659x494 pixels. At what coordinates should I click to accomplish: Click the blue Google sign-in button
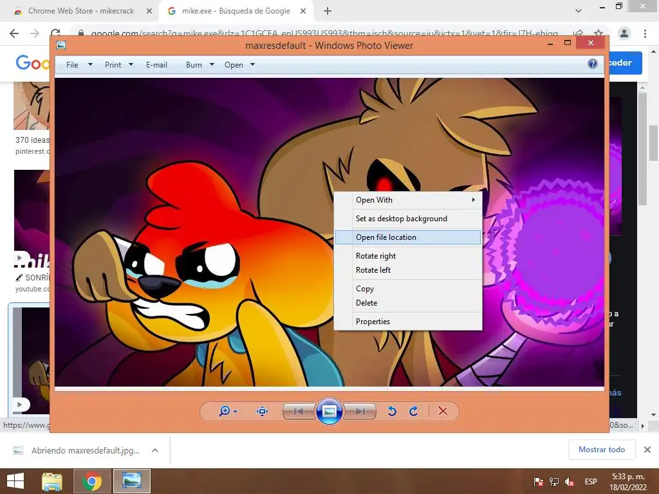(x=625, y=63)
